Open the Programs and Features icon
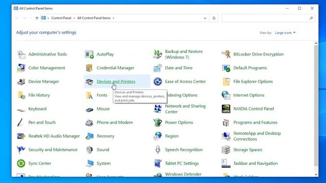 point(226,123)
